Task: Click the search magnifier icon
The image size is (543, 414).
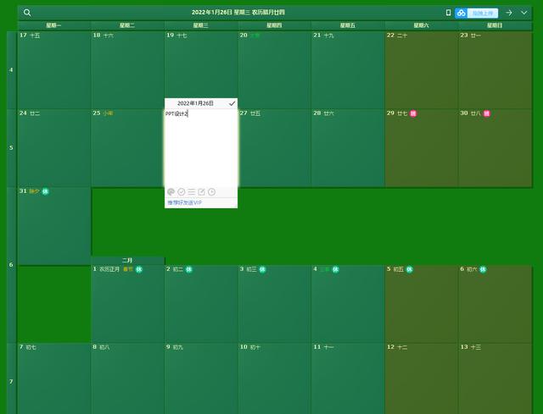Action: point(27,13)
